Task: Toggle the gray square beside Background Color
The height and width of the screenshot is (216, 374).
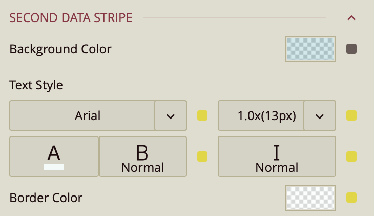Action: pos(351,49)
